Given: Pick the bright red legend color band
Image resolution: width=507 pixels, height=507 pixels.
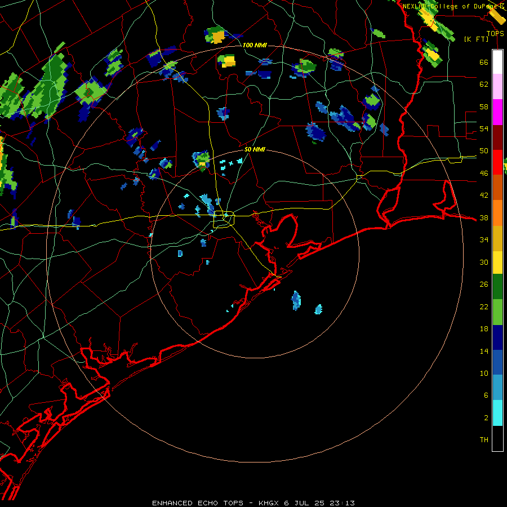Looking at the screenshot, I should point(497,162).
